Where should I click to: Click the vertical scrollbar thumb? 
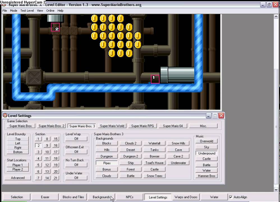tap(276, 127)
